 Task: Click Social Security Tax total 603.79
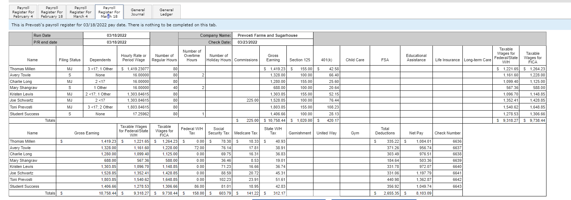(x=225, y=193)
